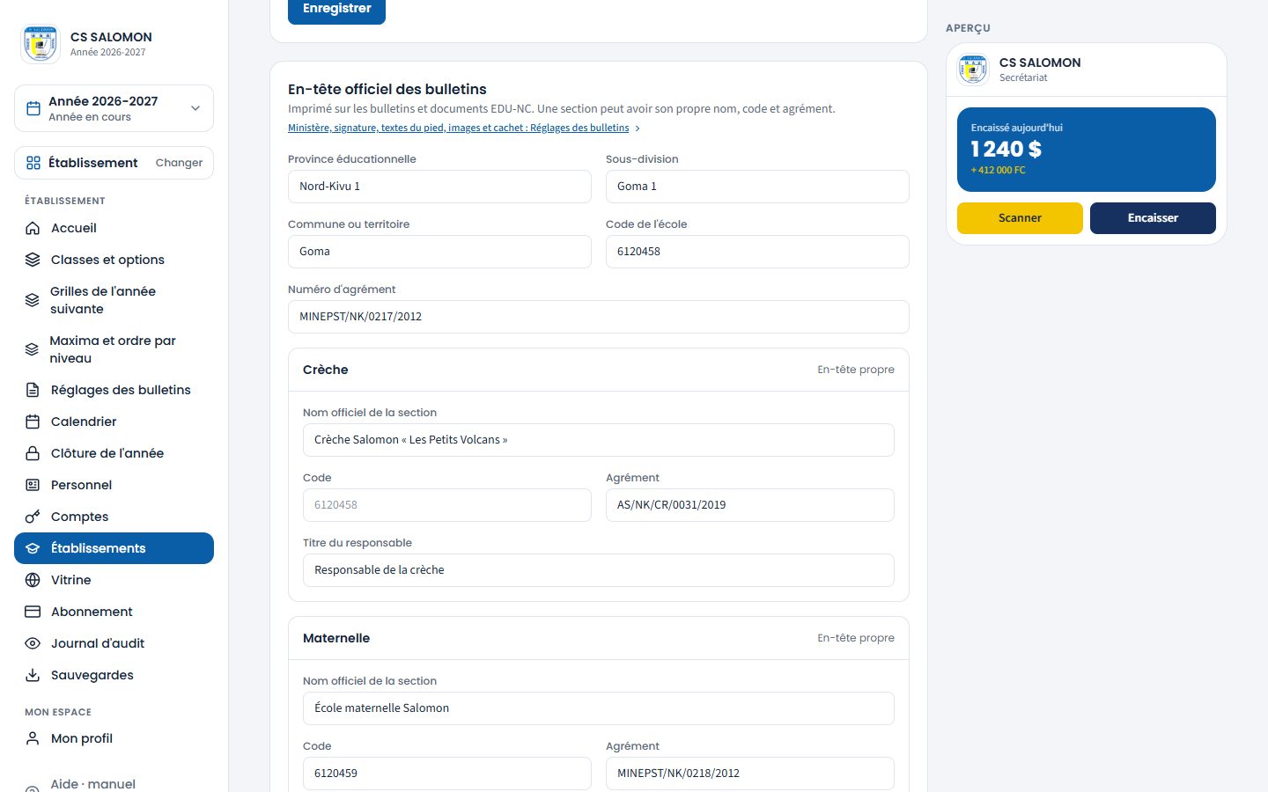The image size is (1268, 792).
Task: Click the Grilles de l'année suivante icon
Action: click(32, 300)
